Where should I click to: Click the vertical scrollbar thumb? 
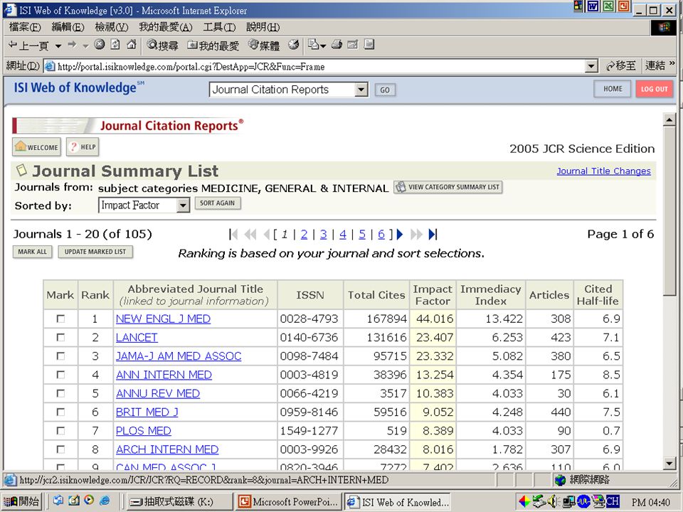(669, 210)
